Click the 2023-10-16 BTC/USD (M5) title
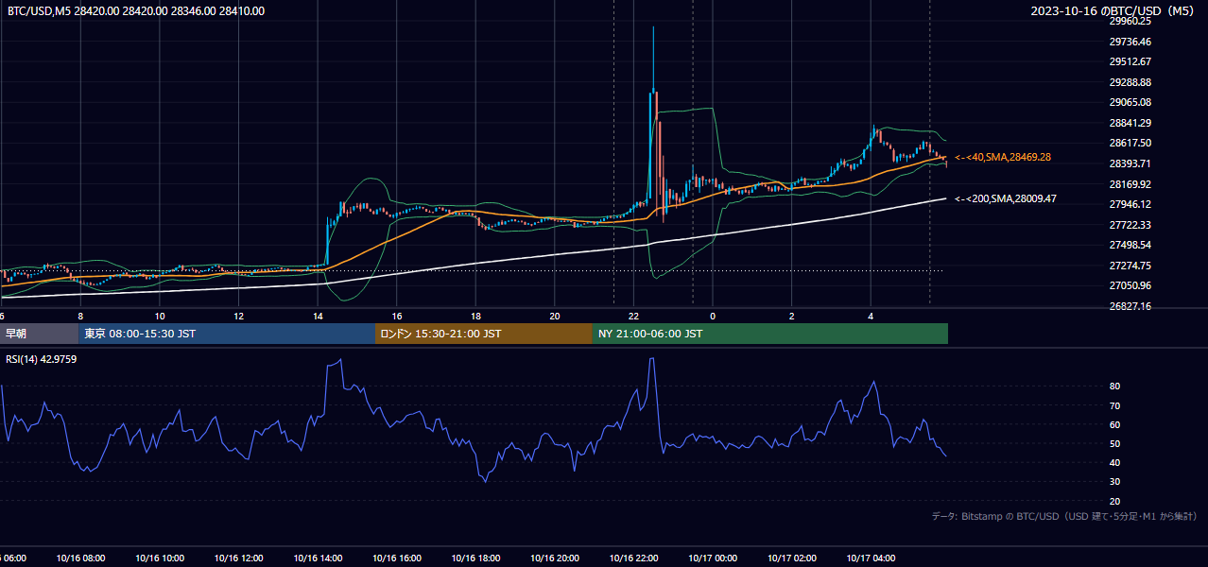This screenshot has height=567, width=1208. click(x=1113, y=11)
